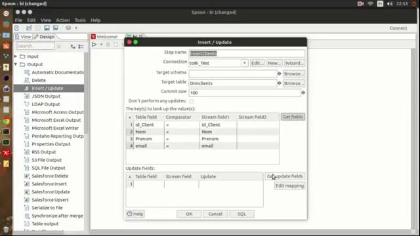The width and height of the screenshot is (420, 236).
Task: Click the Edit... connection button
Action: click(257, 63)
